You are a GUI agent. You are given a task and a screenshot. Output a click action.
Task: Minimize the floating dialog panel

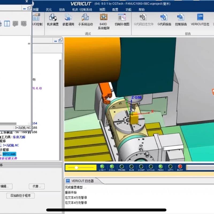(24, 9)
